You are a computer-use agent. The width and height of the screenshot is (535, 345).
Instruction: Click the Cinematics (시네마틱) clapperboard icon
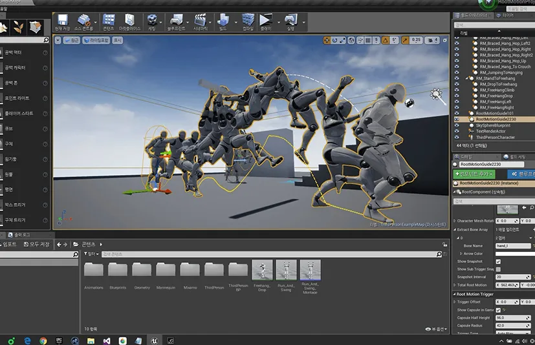tap(201, 22)
